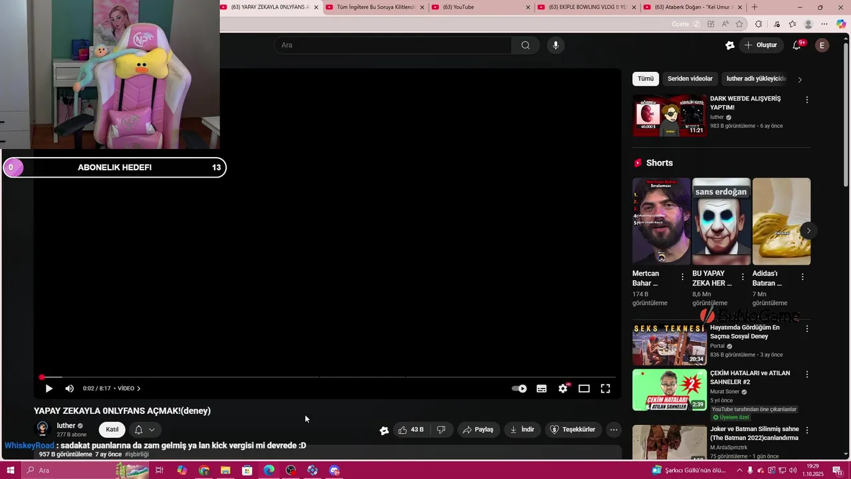Click the sparkle ask icon left of likes
The width and height of the screenshot is (851, 479).
384,430
